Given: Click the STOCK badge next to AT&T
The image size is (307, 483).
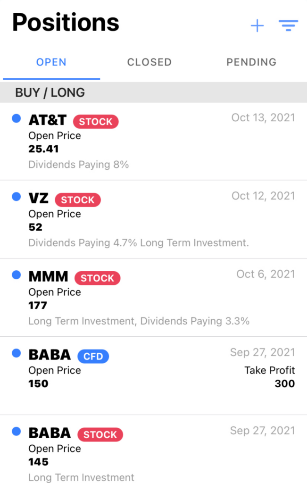Looking at the screenshot, I should click(x=96, y=122).
